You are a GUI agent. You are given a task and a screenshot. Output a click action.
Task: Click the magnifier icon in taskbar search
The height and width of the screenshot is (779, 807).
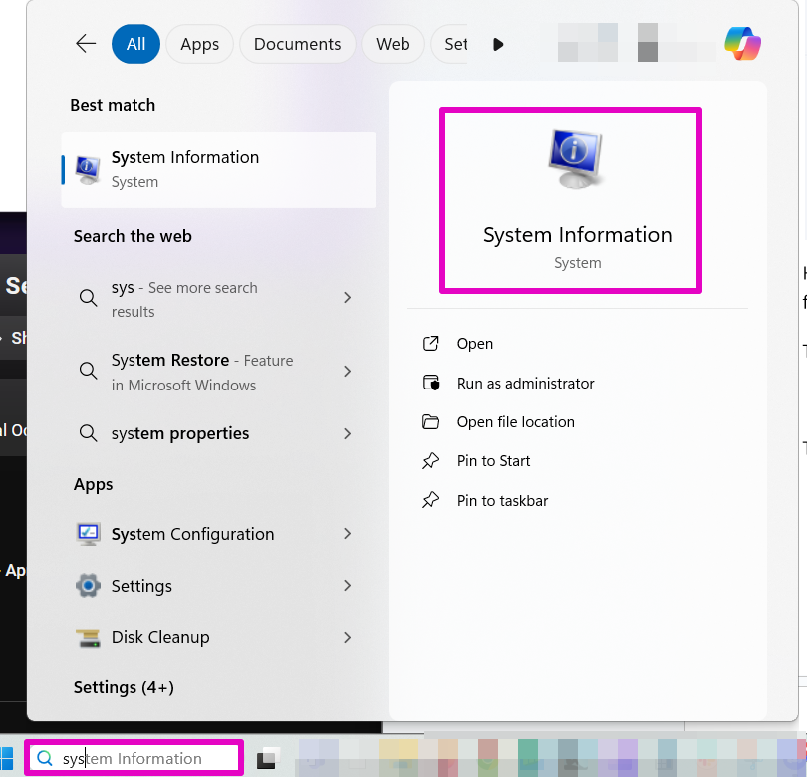(x=45, y=758)
